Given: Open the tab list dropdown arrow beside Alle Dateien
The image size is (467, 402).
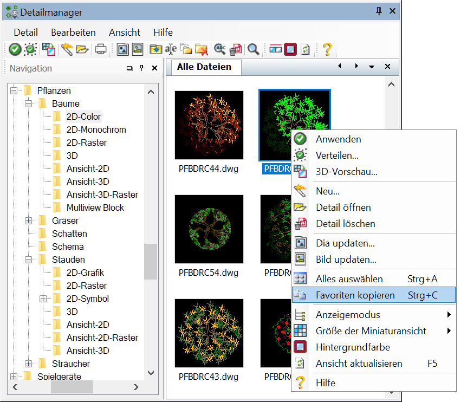Looking at the screenshot, I should pos(372,67).
